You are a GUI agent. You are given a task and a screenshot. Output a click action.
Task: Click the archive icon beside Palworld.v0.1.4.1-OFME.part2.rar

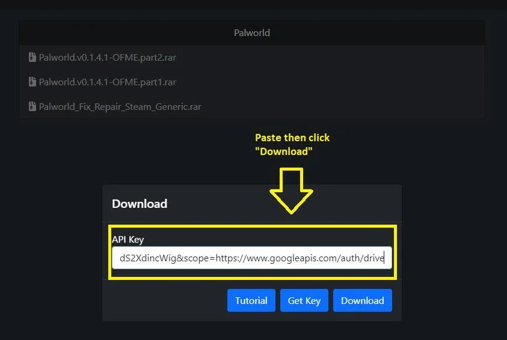[32, 57]
